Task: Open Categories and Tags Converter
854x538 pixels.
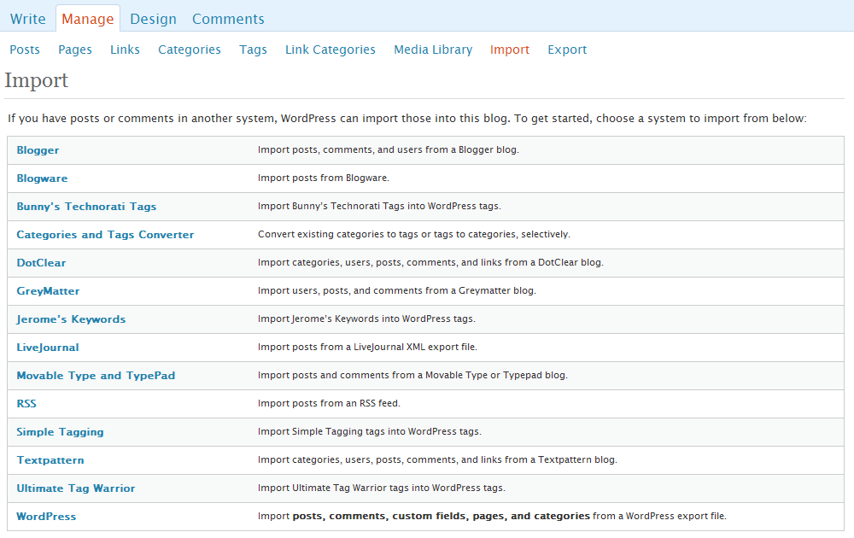Action: point(105,235)
